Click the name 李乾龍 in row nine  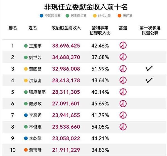point(35,138)
